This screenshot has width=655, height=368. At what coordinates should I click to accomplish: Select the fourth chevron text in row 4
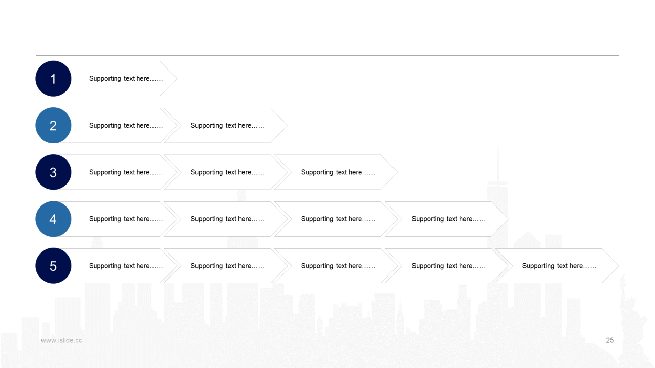tap(449, 219)
